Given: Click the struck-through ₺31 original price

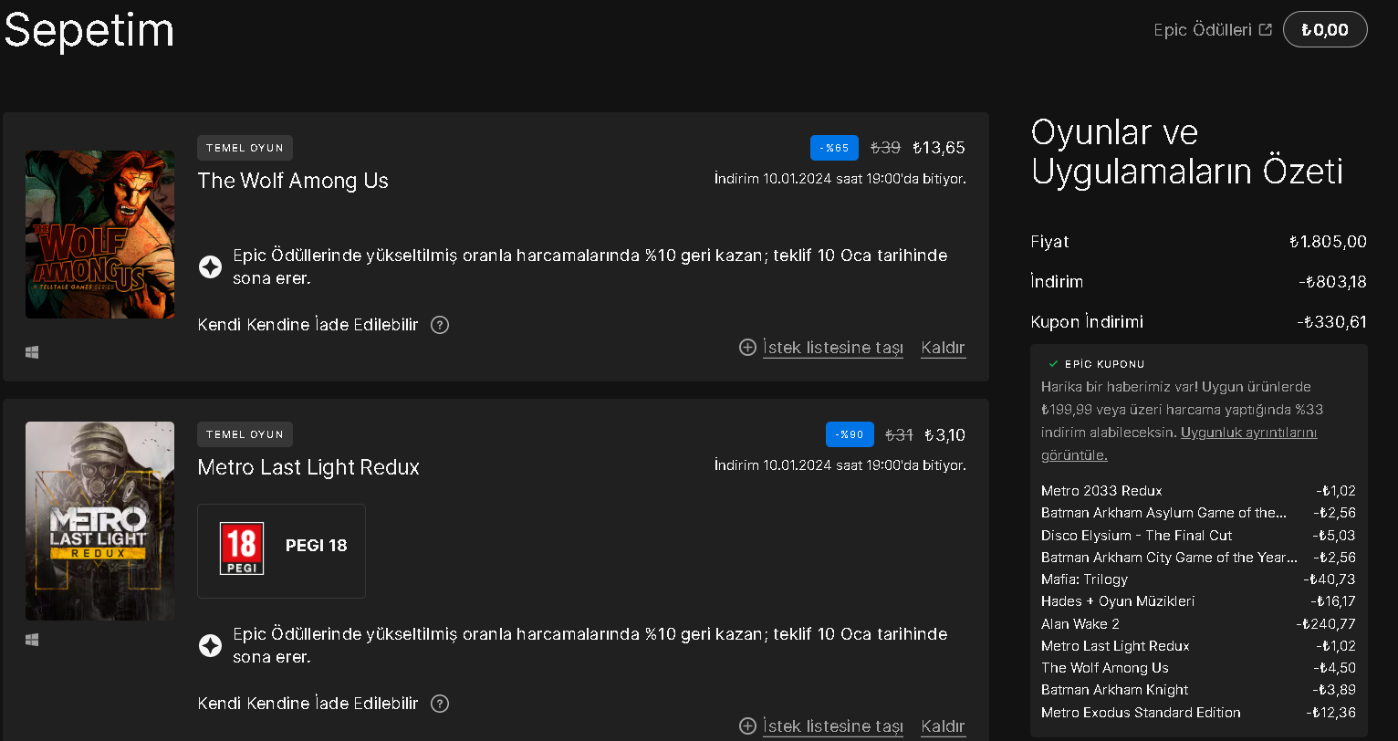Looking at the screenshot, I should point(900,434).
